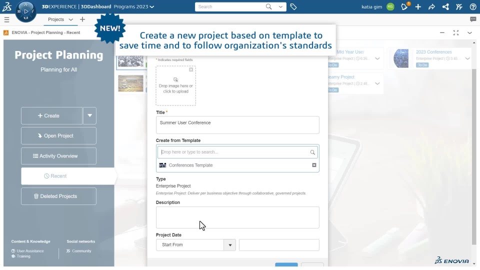Viewport: 480px width, 270px height.
Task: Click the Project Date value field
Action: pos(279,245)
